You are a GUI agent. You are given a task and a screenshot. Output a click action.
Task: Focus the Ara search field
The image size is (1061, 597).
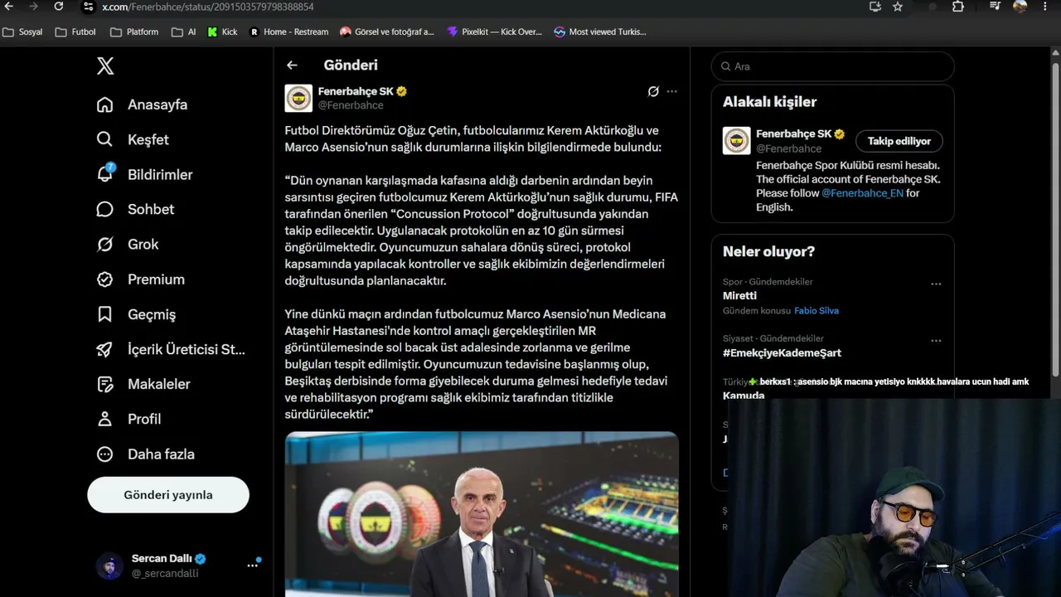coord(833,66)
